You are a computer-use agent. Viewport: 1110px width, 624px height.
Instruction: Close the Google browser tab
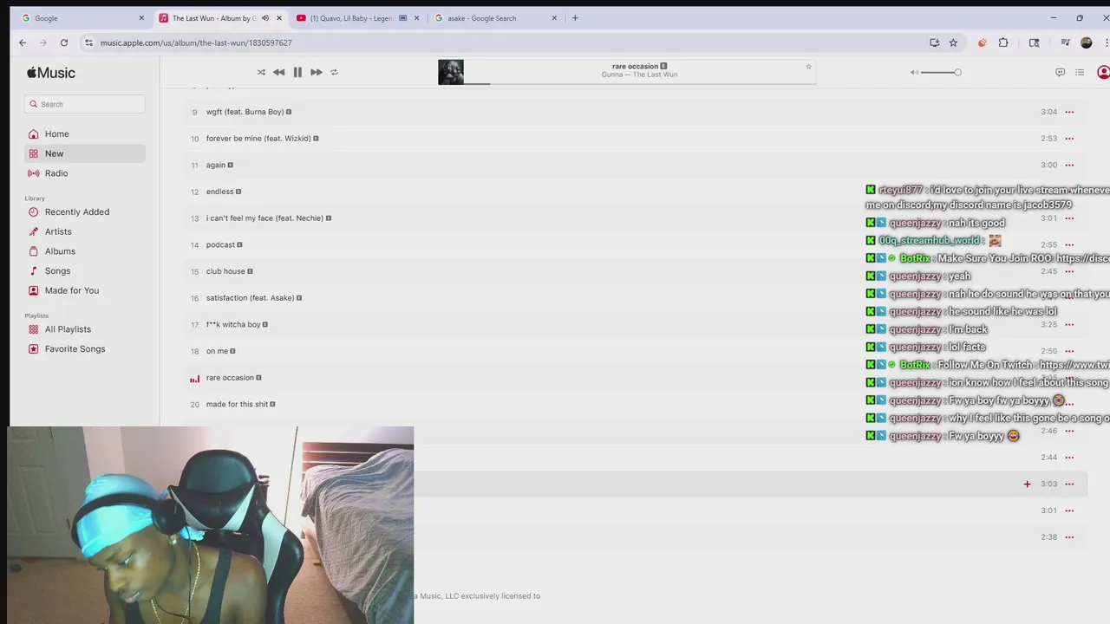[141, 18]
